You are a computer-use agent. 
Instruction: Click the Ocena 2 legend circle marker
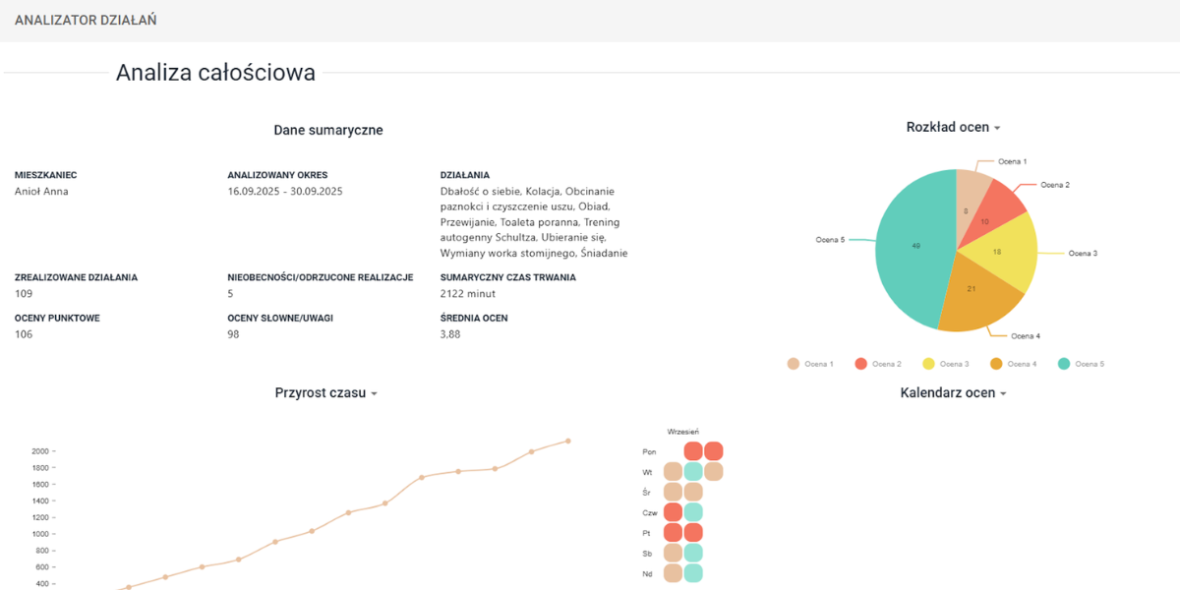coord(861,364)
